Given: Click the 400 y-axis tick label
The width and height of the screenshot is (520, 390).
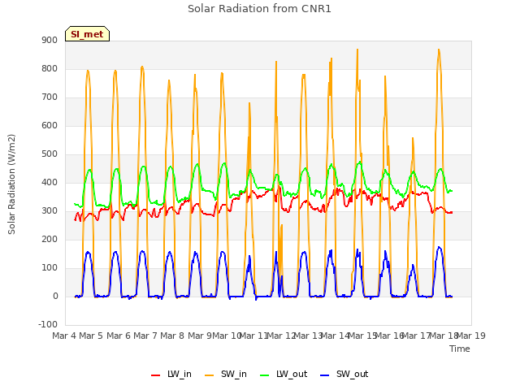Looking at the screenshot, I should (x=50, y=183).
